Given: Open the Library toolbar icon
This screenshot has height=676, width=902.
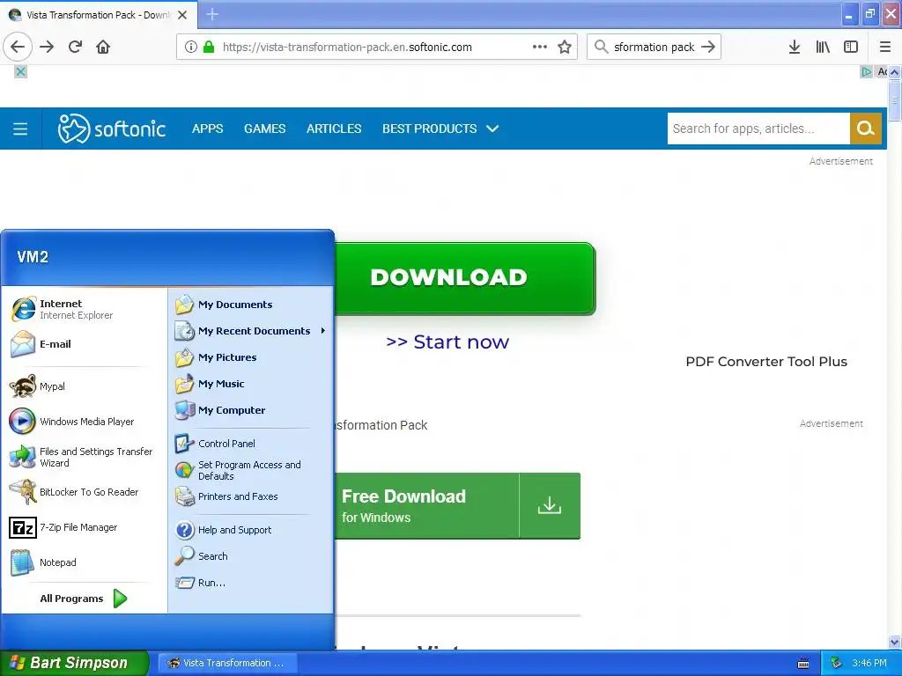Looking at the screenshot, I should pyautogui.click(x=823, y=48).
